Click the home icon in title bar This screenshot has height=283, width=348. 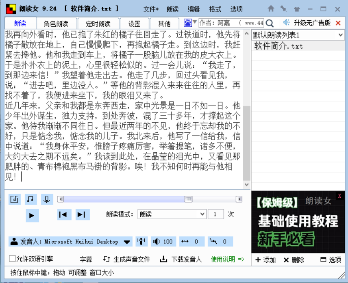tap(271, 9)
